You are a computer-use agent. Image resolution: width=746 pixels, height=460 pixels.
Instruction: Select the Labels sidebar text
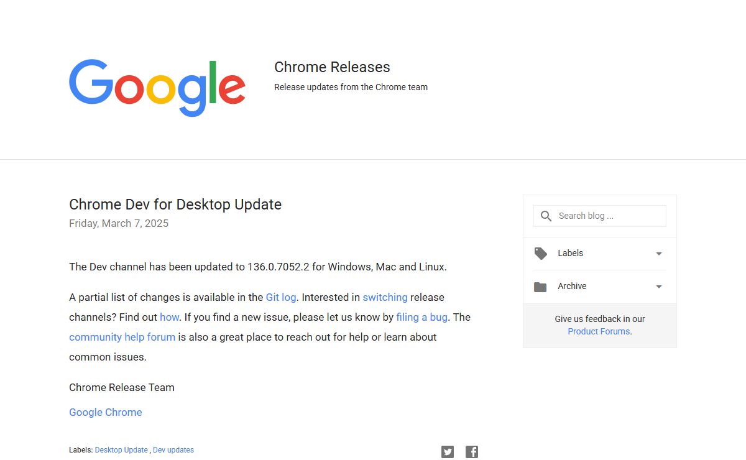[570, 253]
